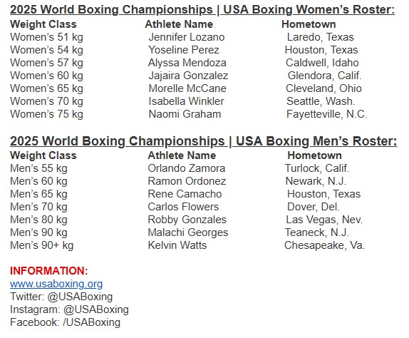Select the Men's 90+ kg weight class
The width and height of the screenshot is (409, 338).
tap(42, 245)
